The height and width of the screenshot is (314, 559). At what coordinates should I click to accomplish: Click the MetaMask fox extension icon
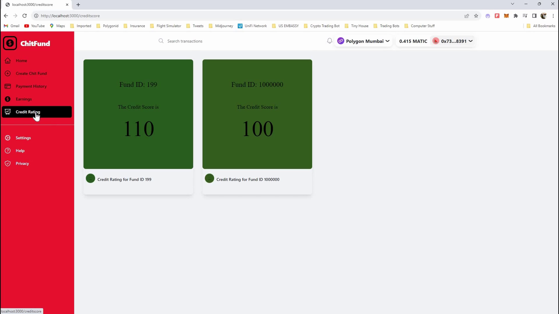tap(506, 16)
